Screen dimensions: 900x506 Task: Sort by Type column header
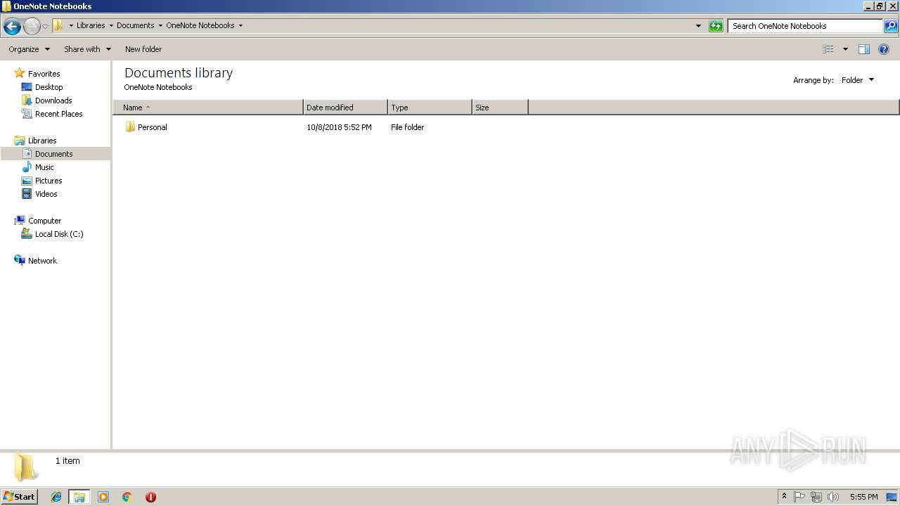(430, 108)
